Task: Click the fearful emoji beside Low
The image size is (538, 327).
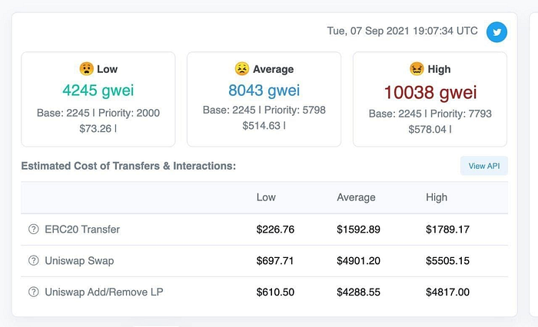Action: click(86, 69)
